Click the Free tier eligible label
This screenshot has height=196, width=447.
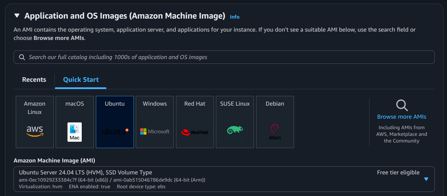click(398, 172)
